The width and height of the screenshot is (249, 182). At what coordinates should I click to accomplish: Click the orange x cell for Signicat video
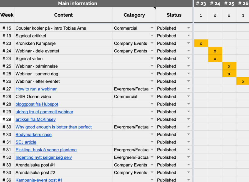click(215, 59)
